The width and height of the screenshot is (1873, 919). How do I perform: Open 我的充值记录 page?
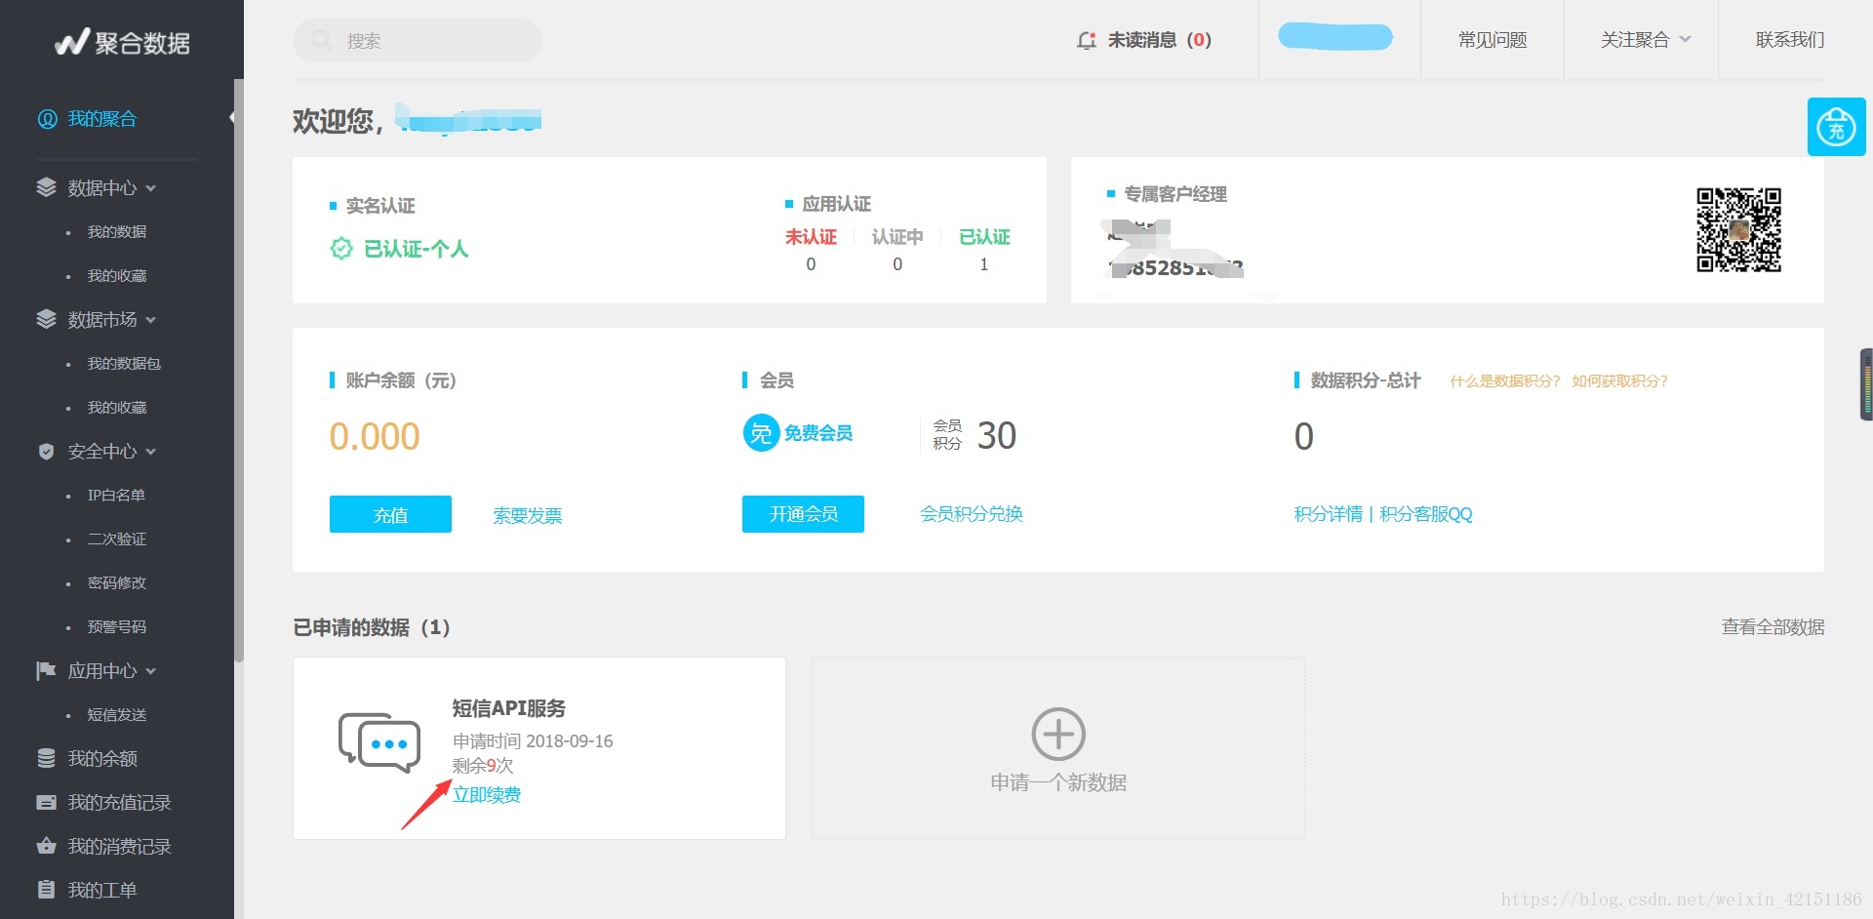coord(119,802)
